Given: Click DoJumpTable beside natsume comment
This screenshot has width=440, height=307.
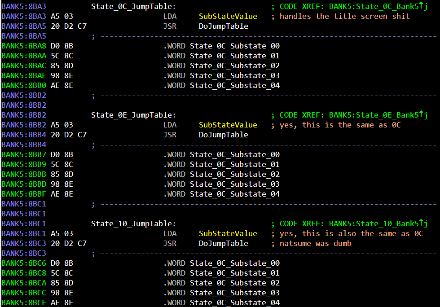Looking at the screenshot, I should 223,243.
